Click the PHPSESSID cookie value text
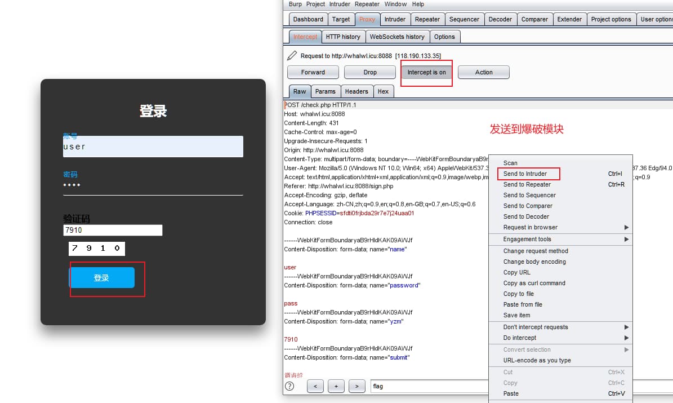Image resolution: width=673 pixels, height=403 pixels. pos(377,213)
